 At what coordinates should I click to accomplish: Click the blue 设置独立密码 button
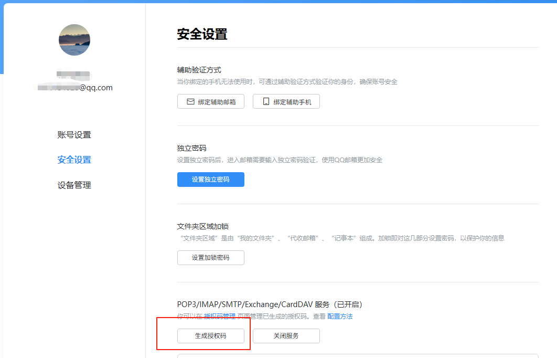click(211, 179)
